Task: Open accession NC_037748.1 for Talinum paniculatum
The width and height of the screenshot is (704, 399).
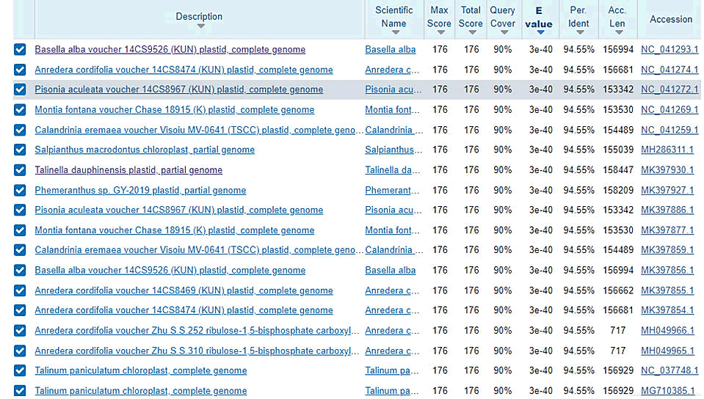Action: pos(669,370)
